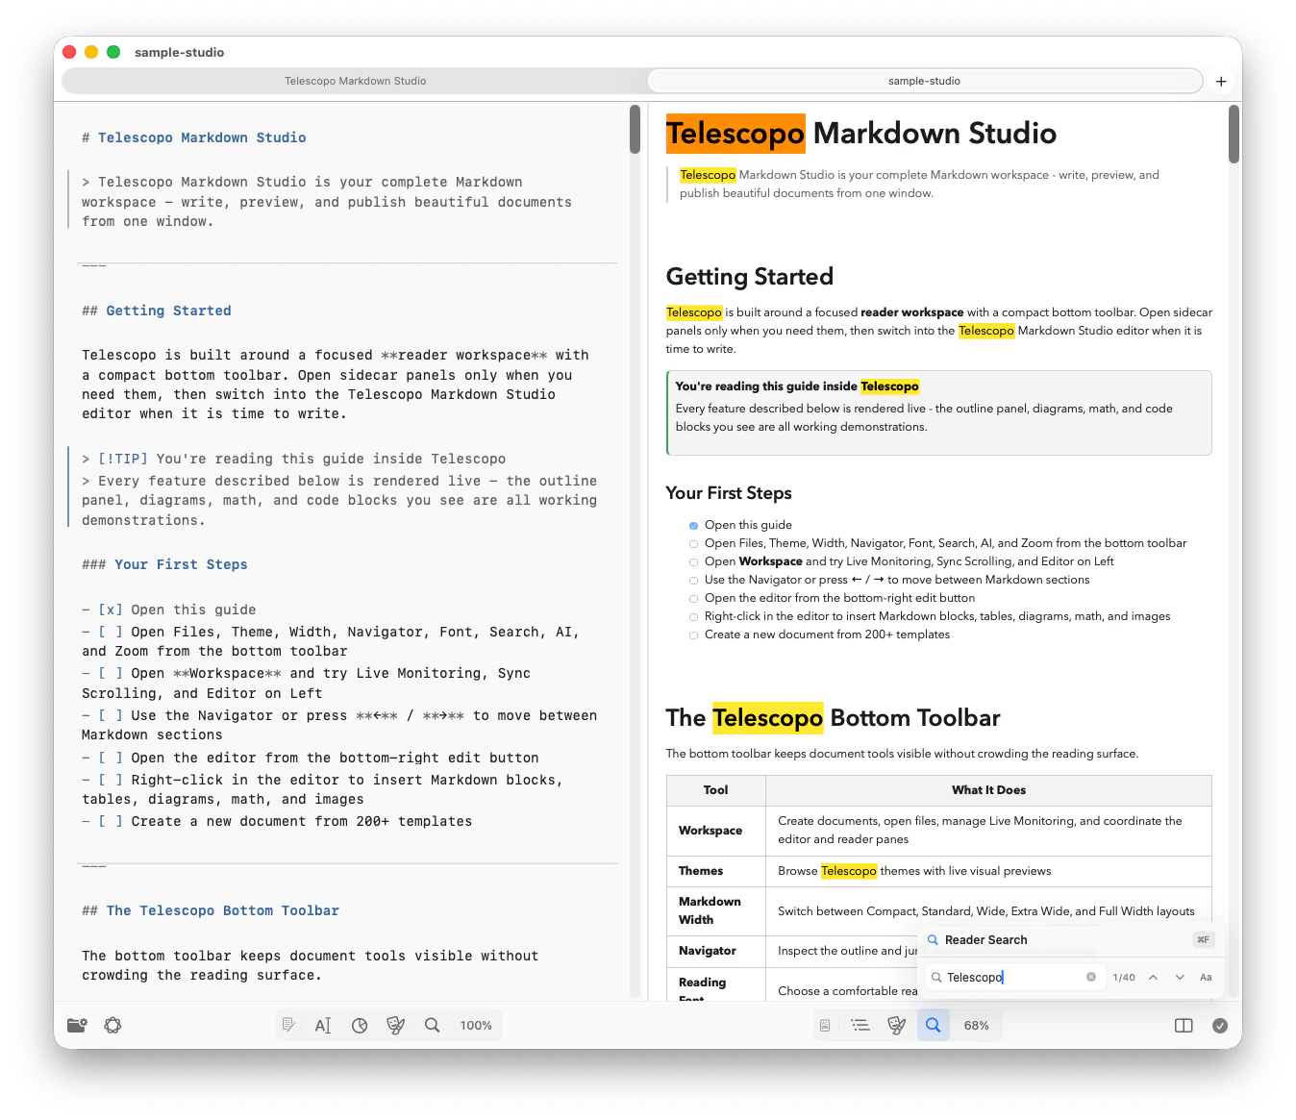Check the 'Use the Navigator or press' box
This screenshot has height=1120, width=1296.
tap(694, 581)
